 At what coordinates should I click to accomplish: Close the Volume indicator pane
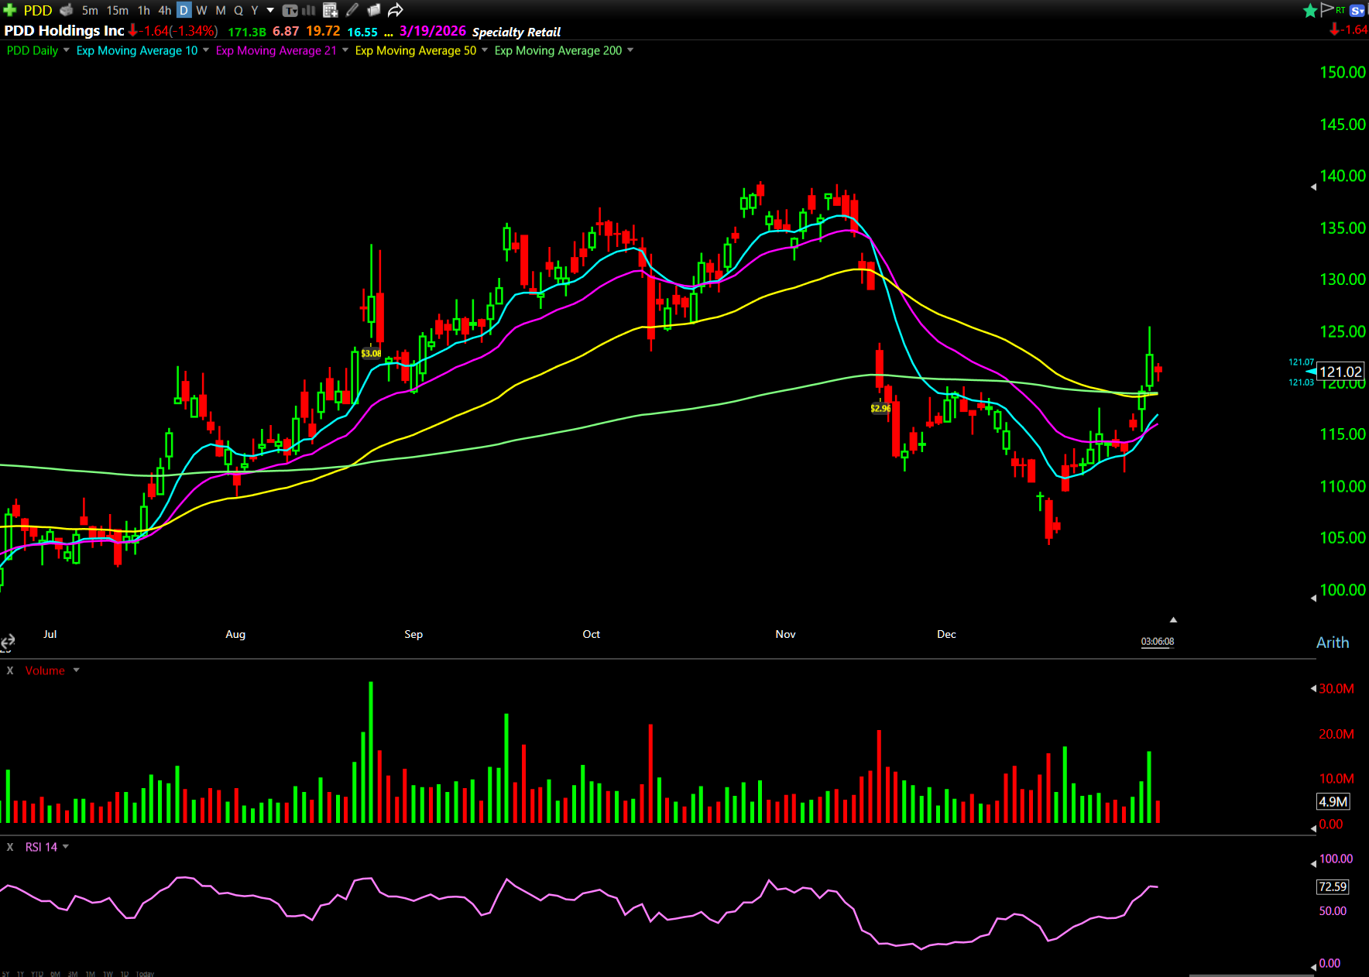(x=10, y=670)
